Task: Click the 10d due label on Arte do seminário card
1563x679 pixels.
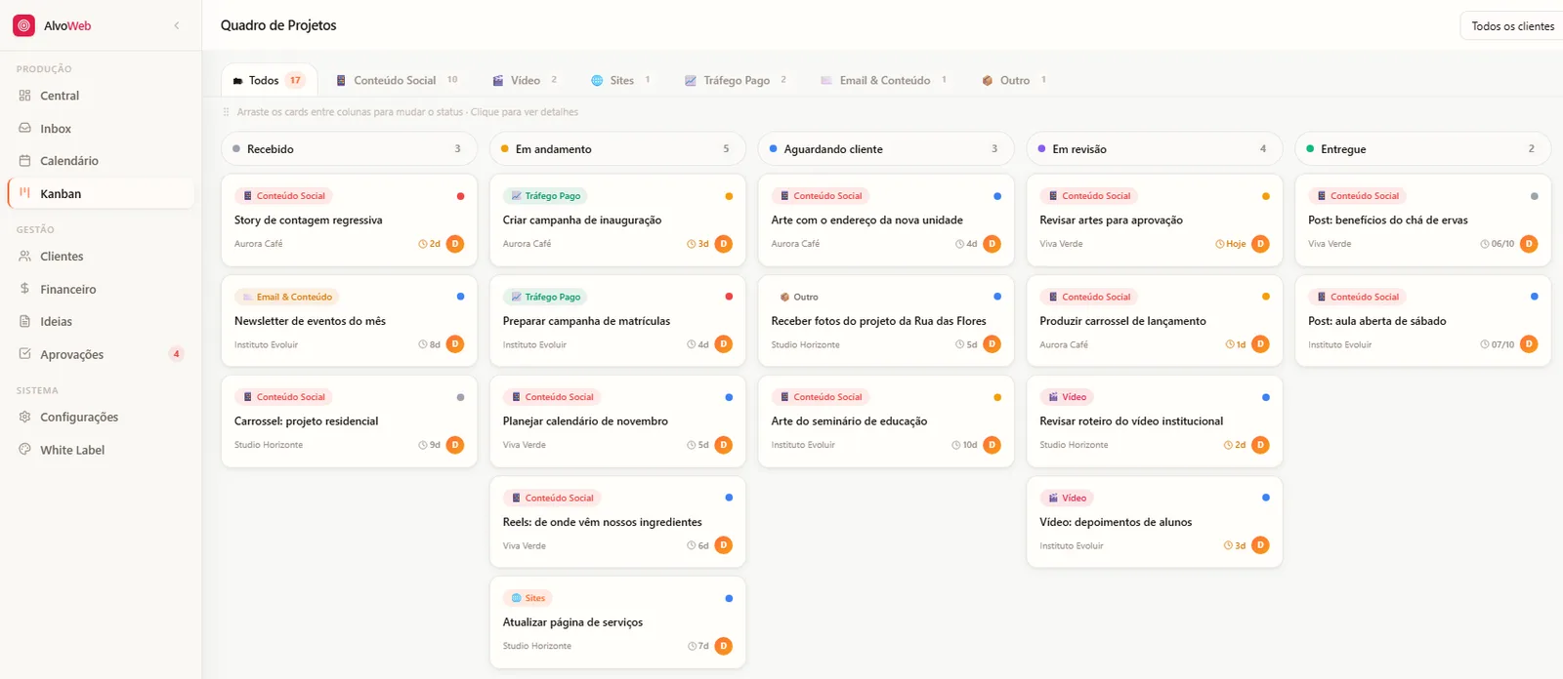Action: tap(964, 445)
